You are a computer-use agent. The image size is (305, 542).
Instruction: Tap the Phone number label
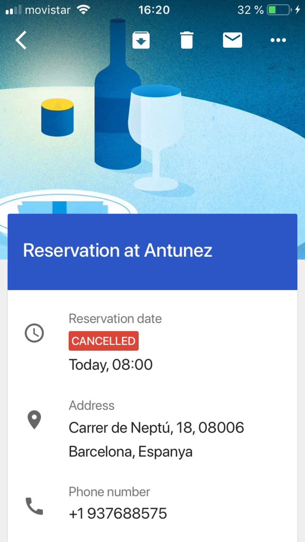pyautogui.click(x=109, y=492)
